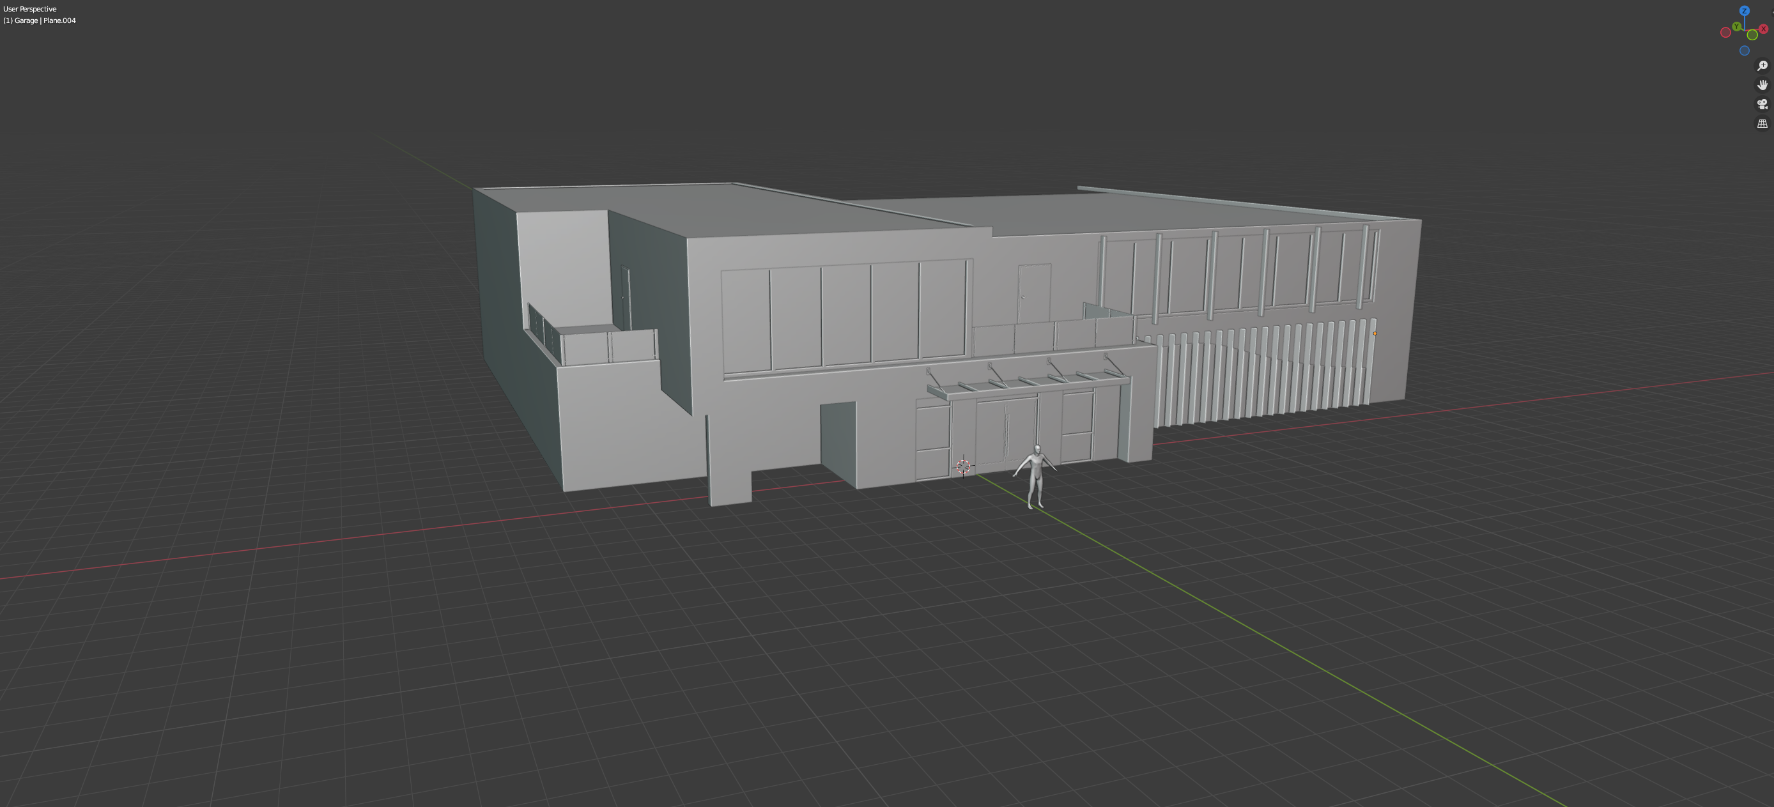Image resolution: width=1774 pixels, height=807 pixels.
Task: Click the red X axis gizmo handle
Action: click(x=1764, y=29)
